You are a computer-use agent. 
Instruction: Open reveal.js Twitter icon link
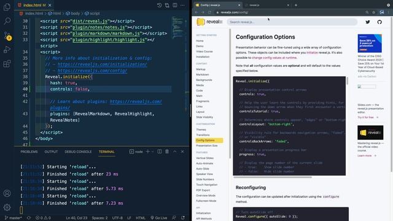point(368,22)
